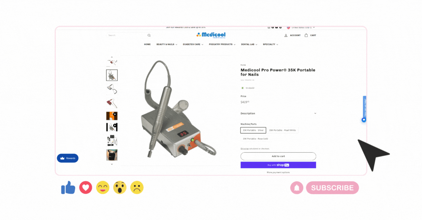Screen dimensions: 422x220
Task: Select the video thumbnail with play icon
Action: 112,116
